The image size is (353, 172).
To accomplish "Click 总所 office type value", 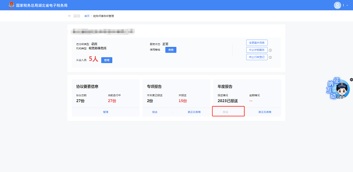I will click(x=94, y=44).
